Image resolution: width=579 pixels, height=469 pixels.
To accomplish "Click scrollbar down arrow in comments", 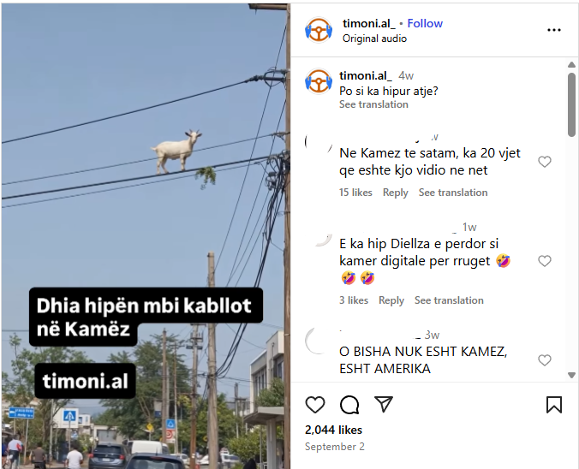I will [571, 375].
